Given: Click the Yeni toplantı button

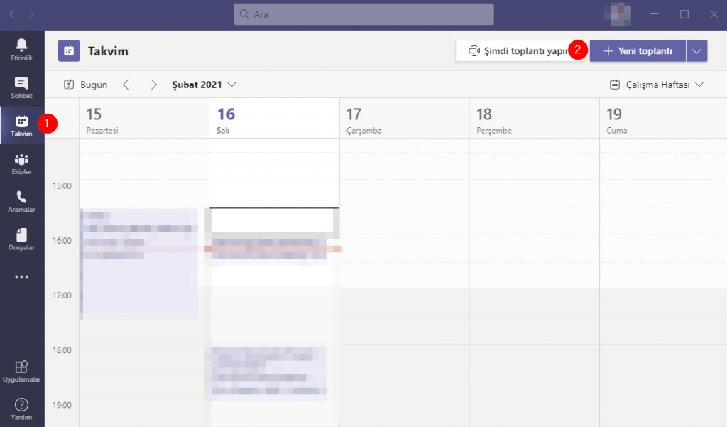Looking at the screenshot, I should point(638,51).
